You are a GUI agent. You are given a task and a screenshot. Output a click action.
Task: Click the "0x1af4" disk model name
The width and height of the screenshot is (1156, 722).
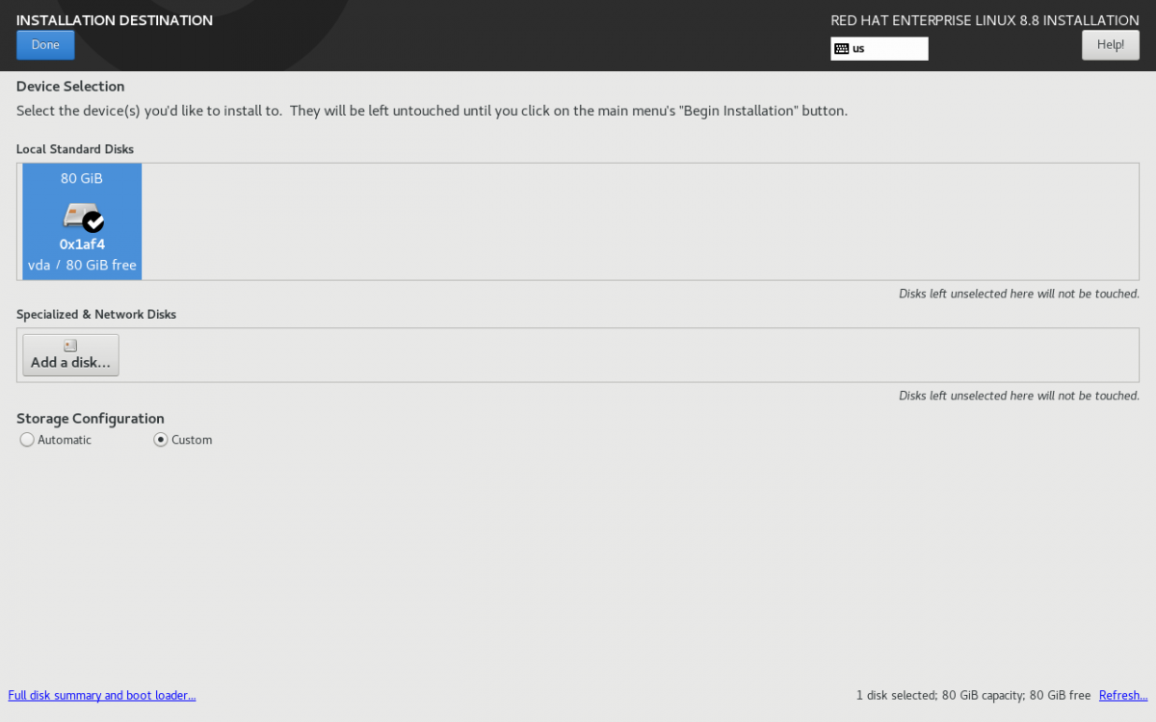(82, 245)
